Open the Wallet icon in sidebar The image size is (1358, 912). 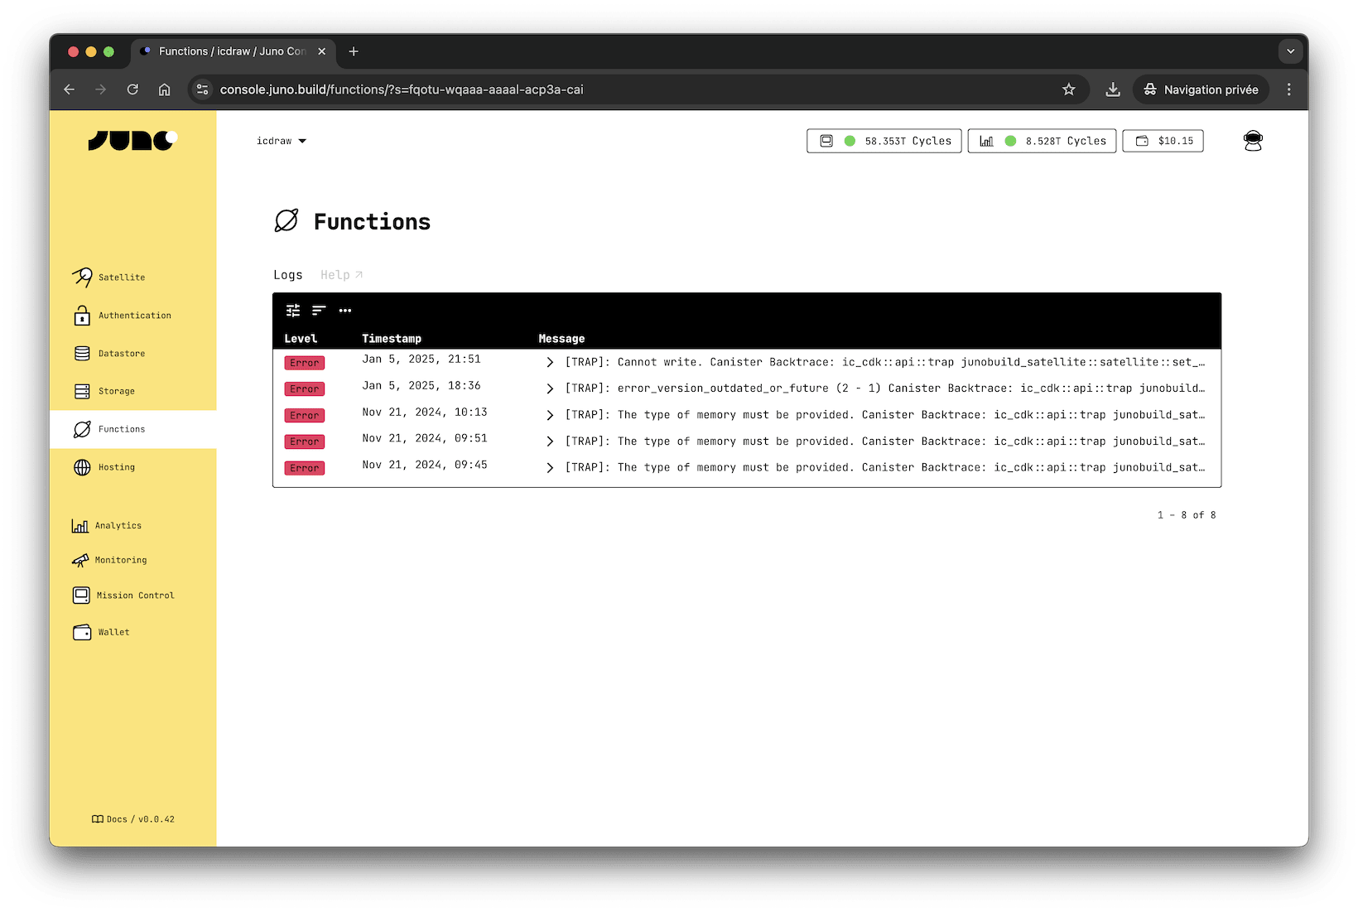82,631
